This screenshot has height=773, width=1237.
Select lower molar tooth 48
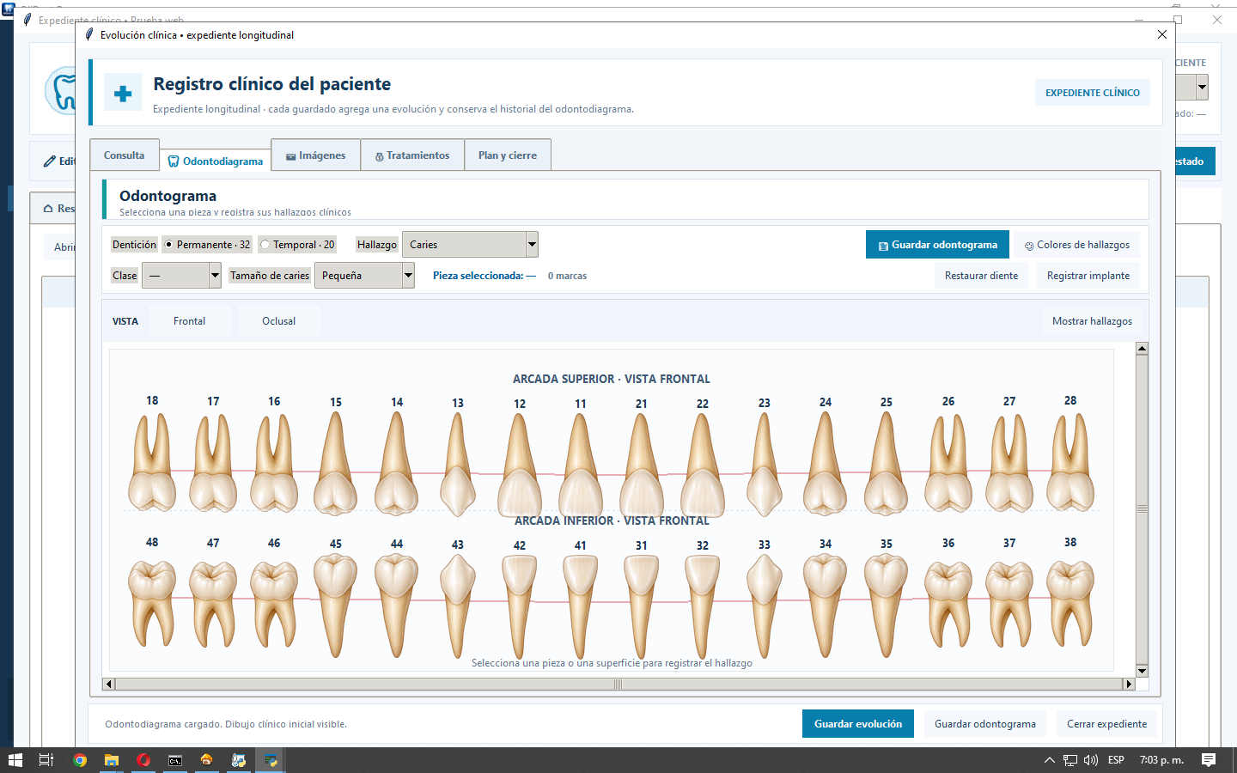tap(152, 604)
